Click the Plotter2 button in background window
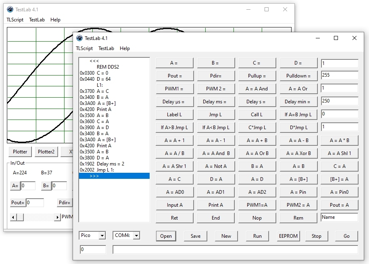 point(46,152)
